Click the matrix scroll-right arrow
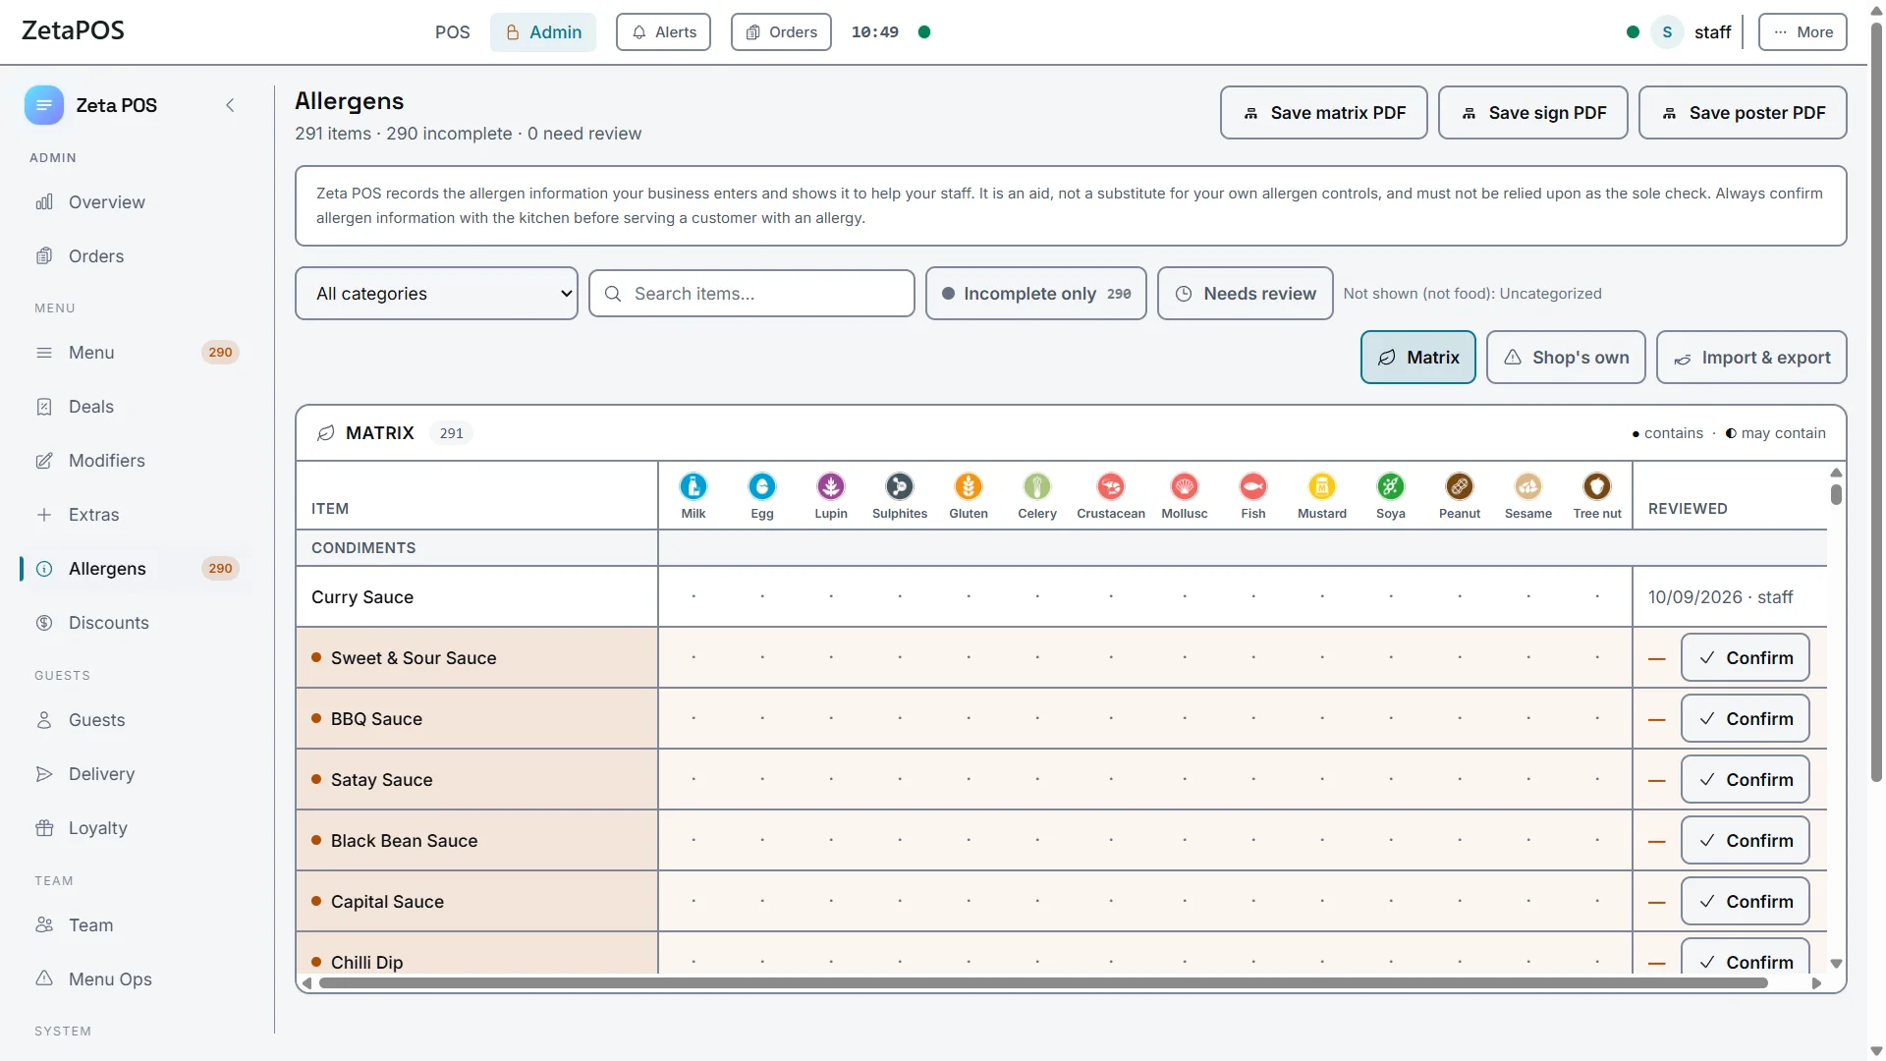The height and width of the screenshot is (1061, 1886). pyautogui.click(x=1816, y=983)
